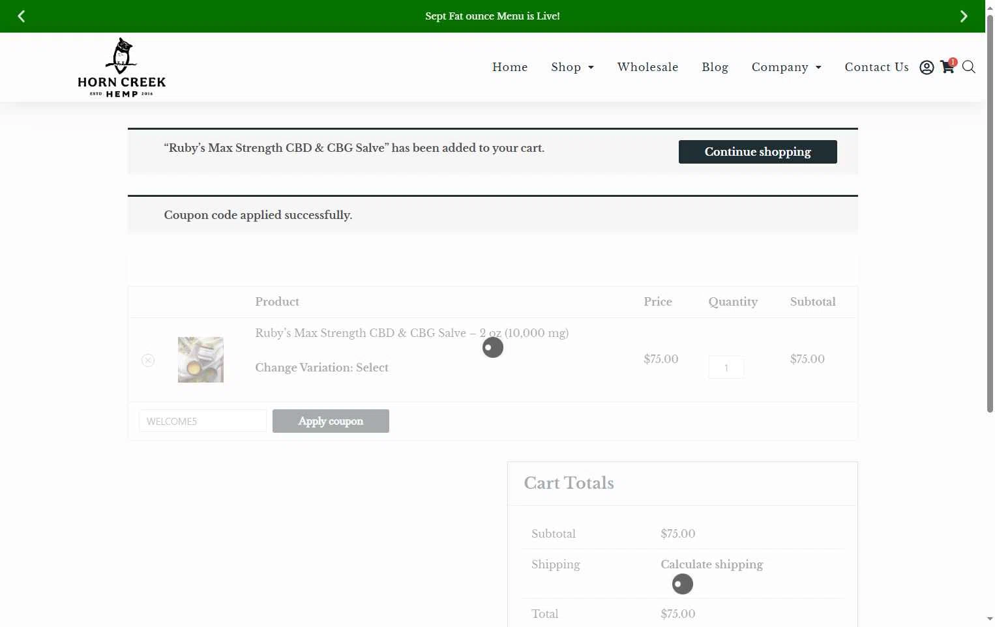Go to Home menu item
The height and width of the screenshot is (627, 995).
click(x=510, y=67)
